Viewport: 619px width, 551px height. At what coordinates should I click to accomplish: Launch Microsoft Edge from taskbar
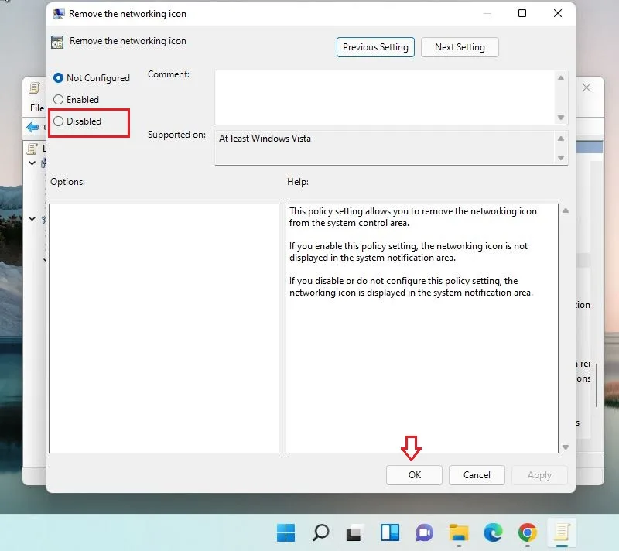coord(493,533)
